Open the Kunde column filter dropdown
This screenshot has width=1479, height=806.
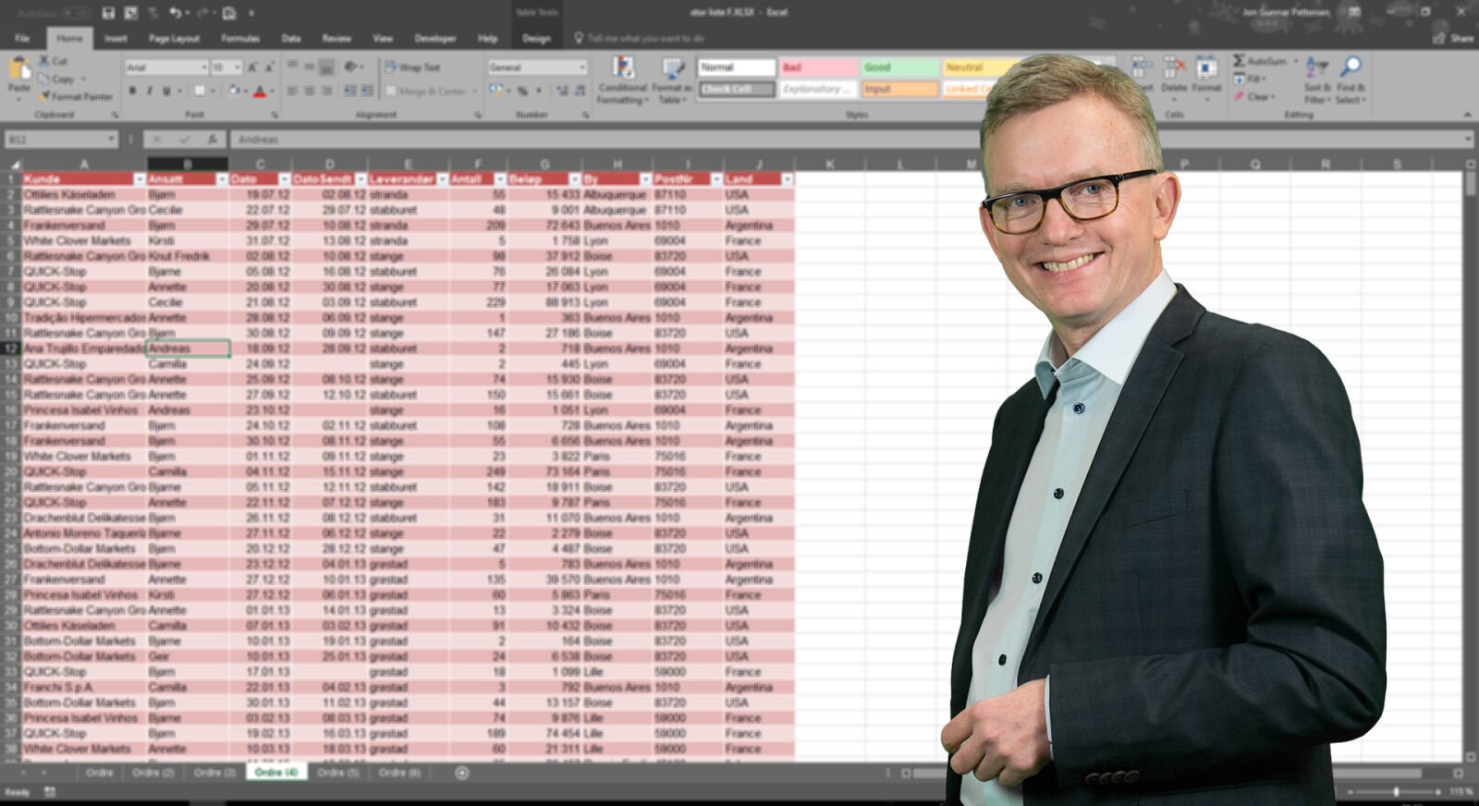[x=140, y=179]
